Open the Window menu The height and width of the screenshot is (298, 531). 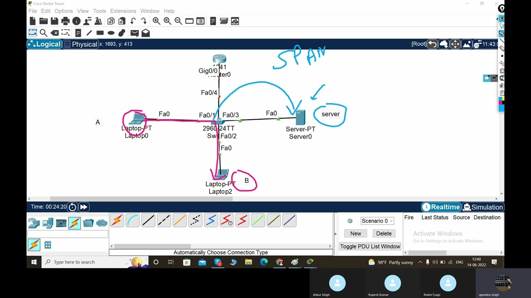(150, 11)
